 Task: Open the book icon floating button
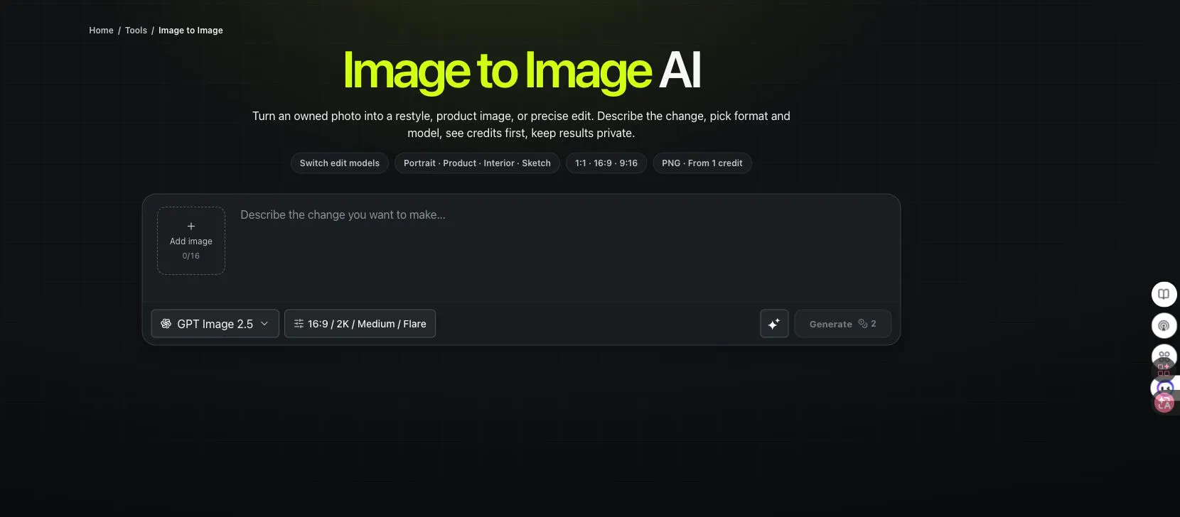1164,294
